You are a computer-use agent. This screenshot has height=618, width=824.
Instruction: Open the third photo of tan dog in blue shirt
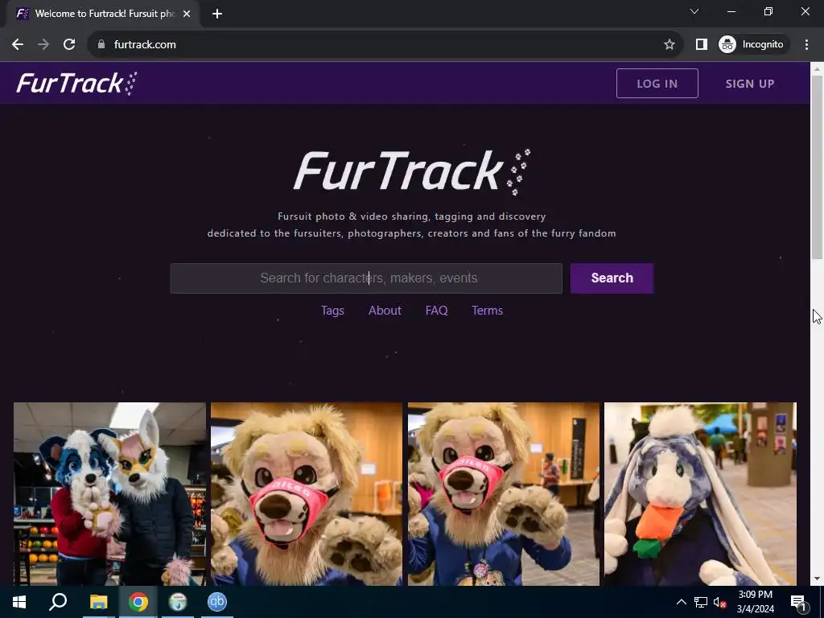504,494
